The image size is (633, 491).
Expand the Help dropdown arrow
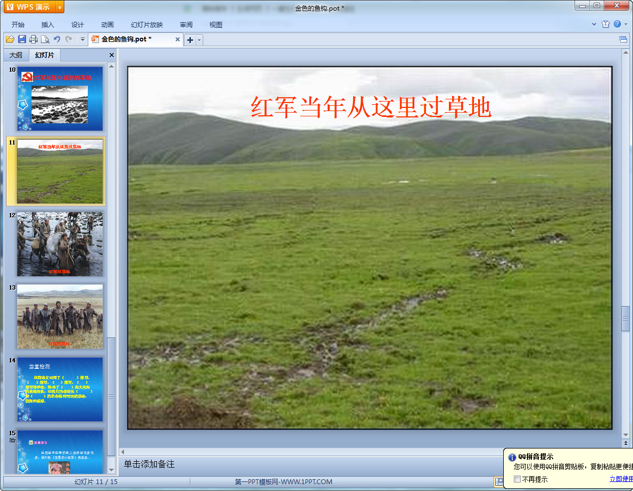point(626,24)
